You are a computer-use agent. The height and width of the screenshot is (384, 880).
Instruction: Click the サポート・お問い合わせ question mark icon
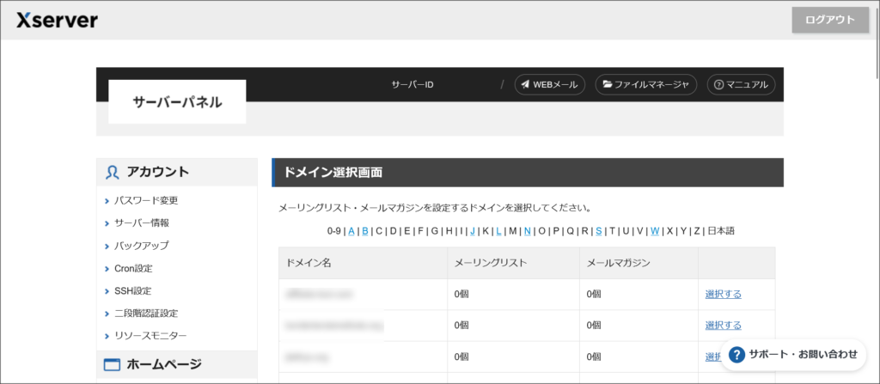click(x=736, y=354)
